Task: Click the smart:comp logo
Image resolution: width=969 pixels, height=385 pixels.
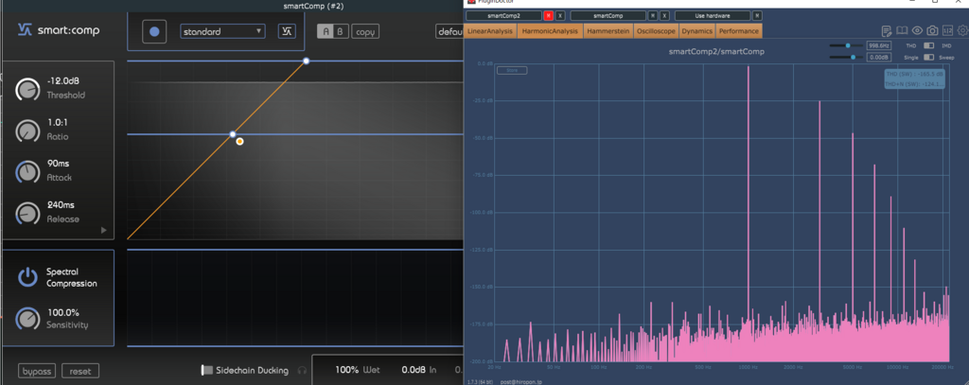Action: click(58, 30)
